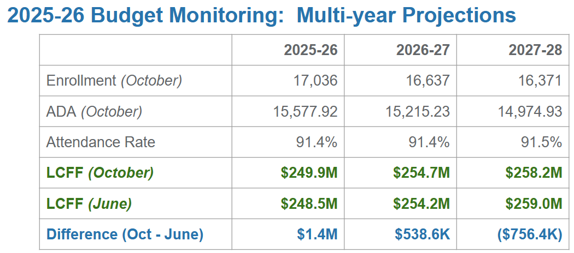The height and width of the screenshot is (253, 574).
Task: Click the LCFF (June) row label
Action: click(89, 203)
